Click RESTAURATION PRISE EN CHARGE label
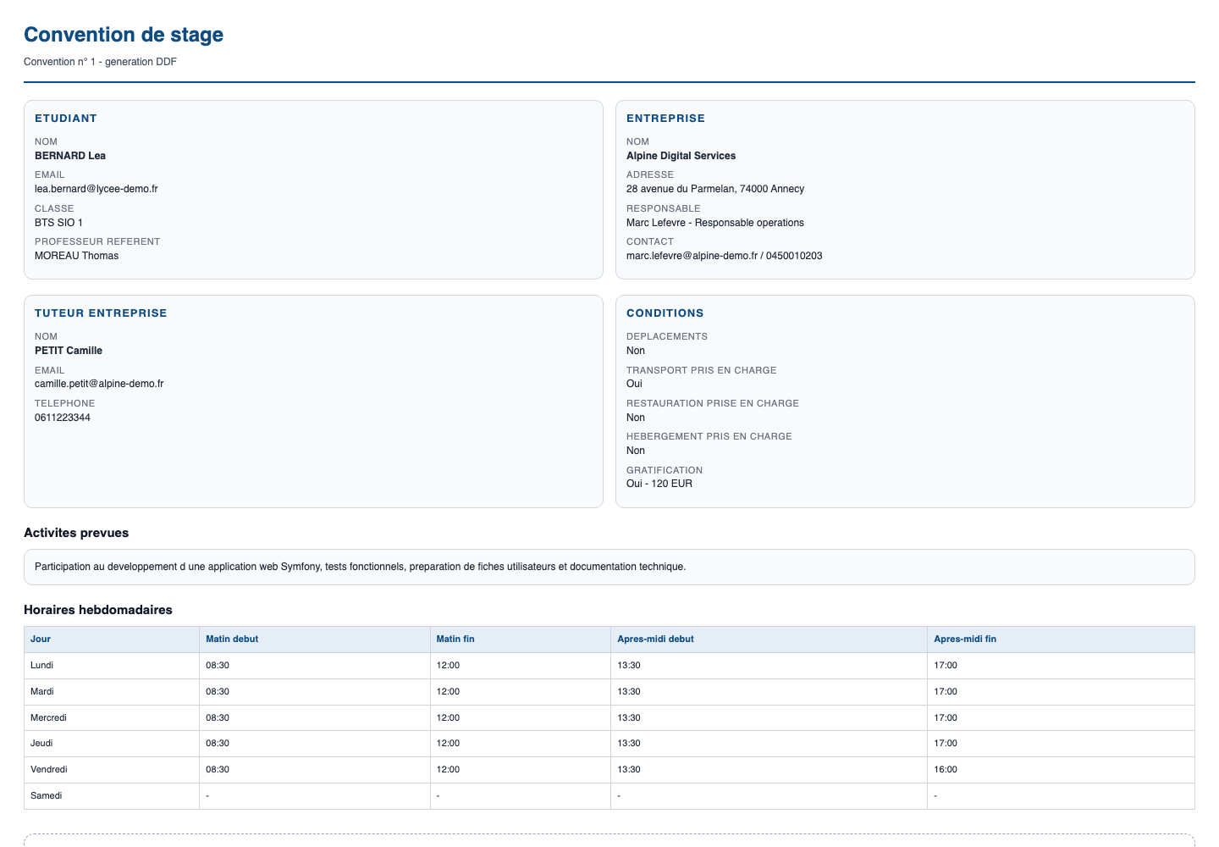Screen dimensions: 1219x847 click(x=713, y=403)
